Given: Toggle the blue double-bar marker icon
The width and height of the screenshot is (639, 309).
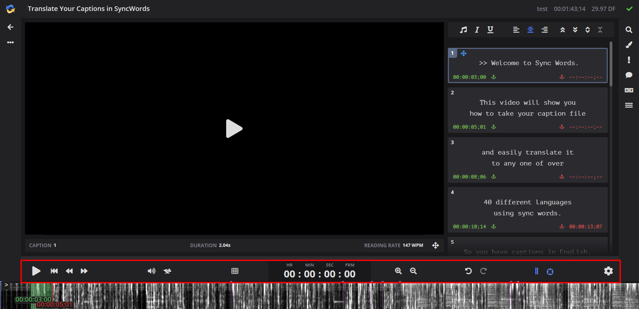Looking at the screenshot, I should click(536, 271).
